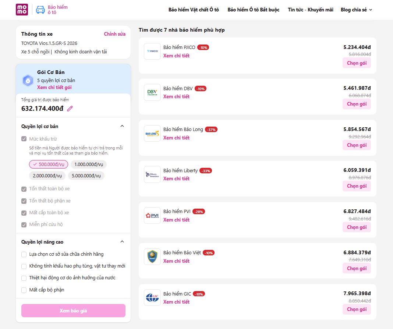Open Xem chi tiết for Bảo hiểm Bảo Long
This screenshot has height=329, width=393.
click(x=176, y=138)
